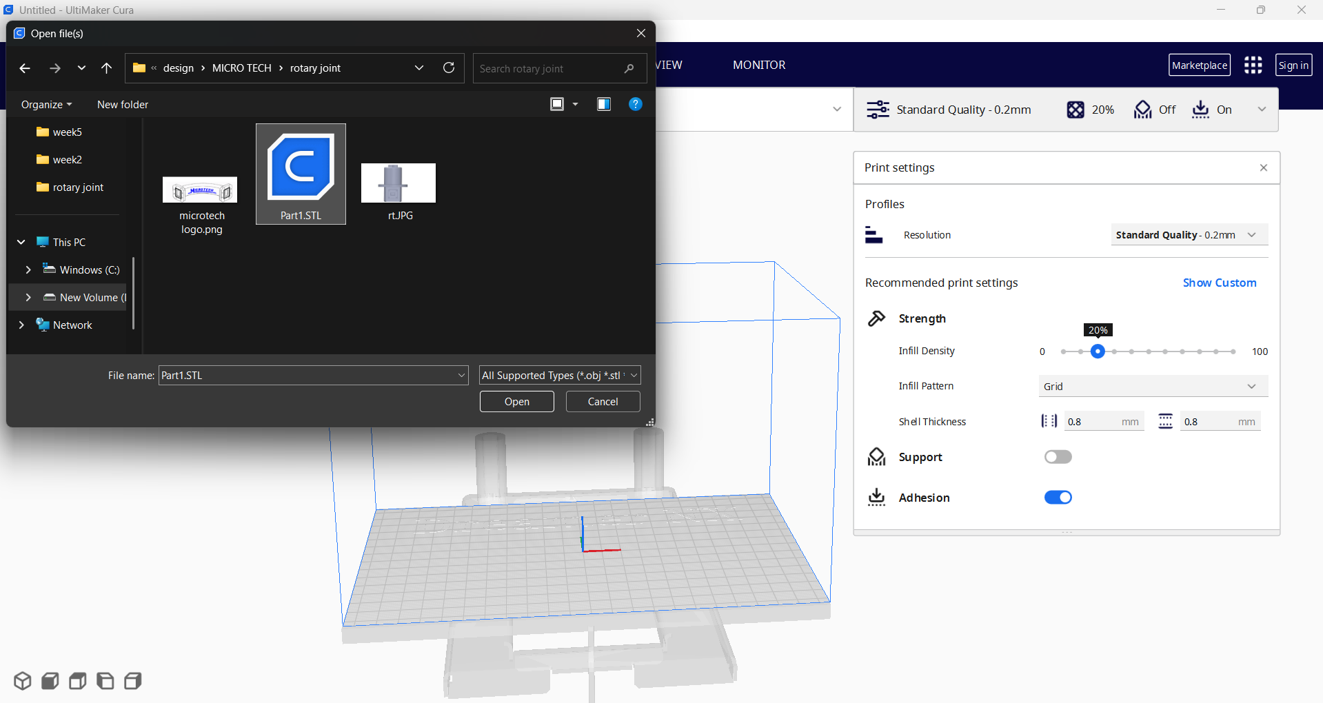Select the Part1.STL file
This screenshot has width=1323, height=703.
(301, 174)
